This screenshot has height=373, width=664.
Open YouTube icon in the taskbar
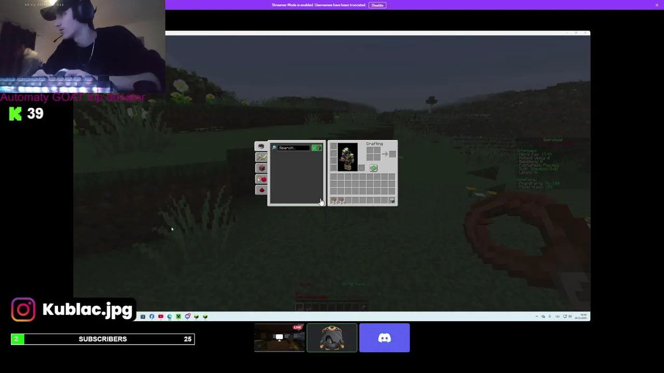(x=161, y=317)
